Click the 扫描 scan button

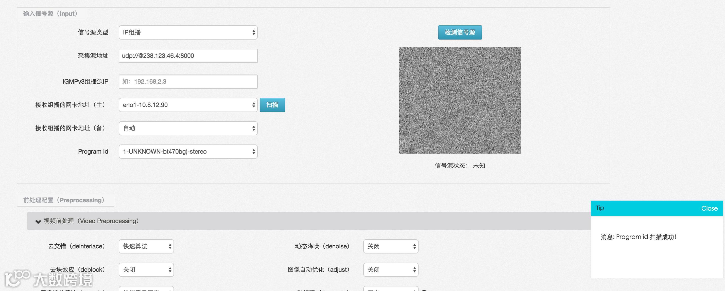pyautogui.click(x=272, y=105)
